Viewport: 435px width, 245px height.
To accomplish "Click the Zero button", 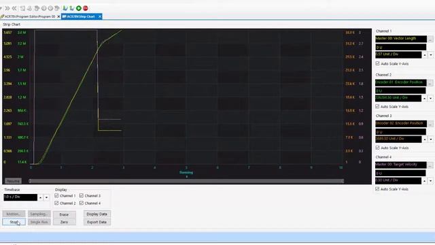I will pos(64,222).
